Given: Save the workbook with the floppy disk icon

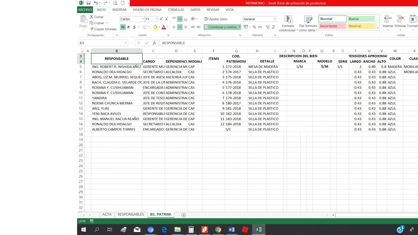Looking at the screenshot, I should point(89,3).
